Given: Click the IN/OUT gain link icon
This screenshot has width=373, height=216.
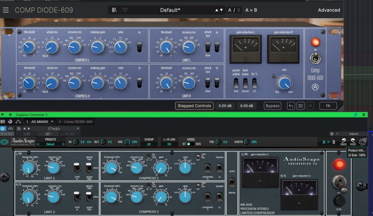Looking at the screenshot, I should coord(89,142).
